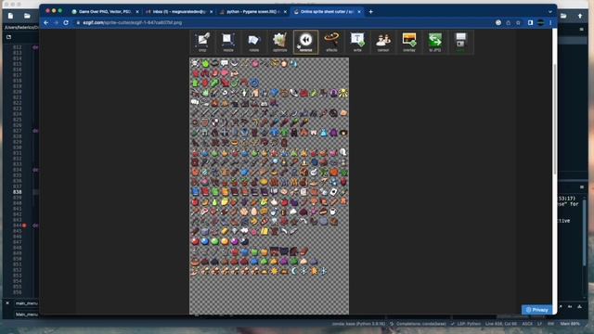Open the effects tool

pos(331,42)
